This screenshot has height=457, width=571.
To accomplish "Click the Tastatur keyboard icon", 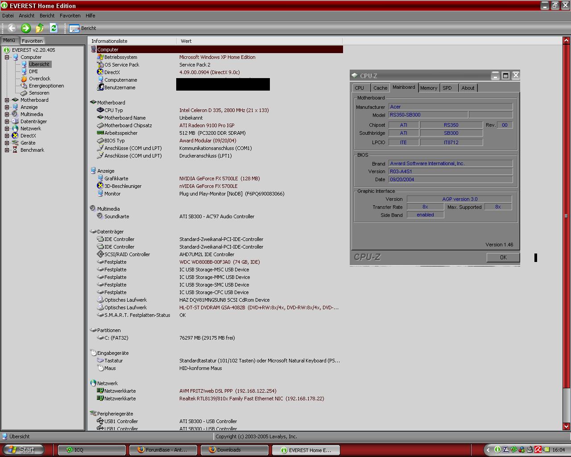I will pyautogui.click(x=100, y=360).
